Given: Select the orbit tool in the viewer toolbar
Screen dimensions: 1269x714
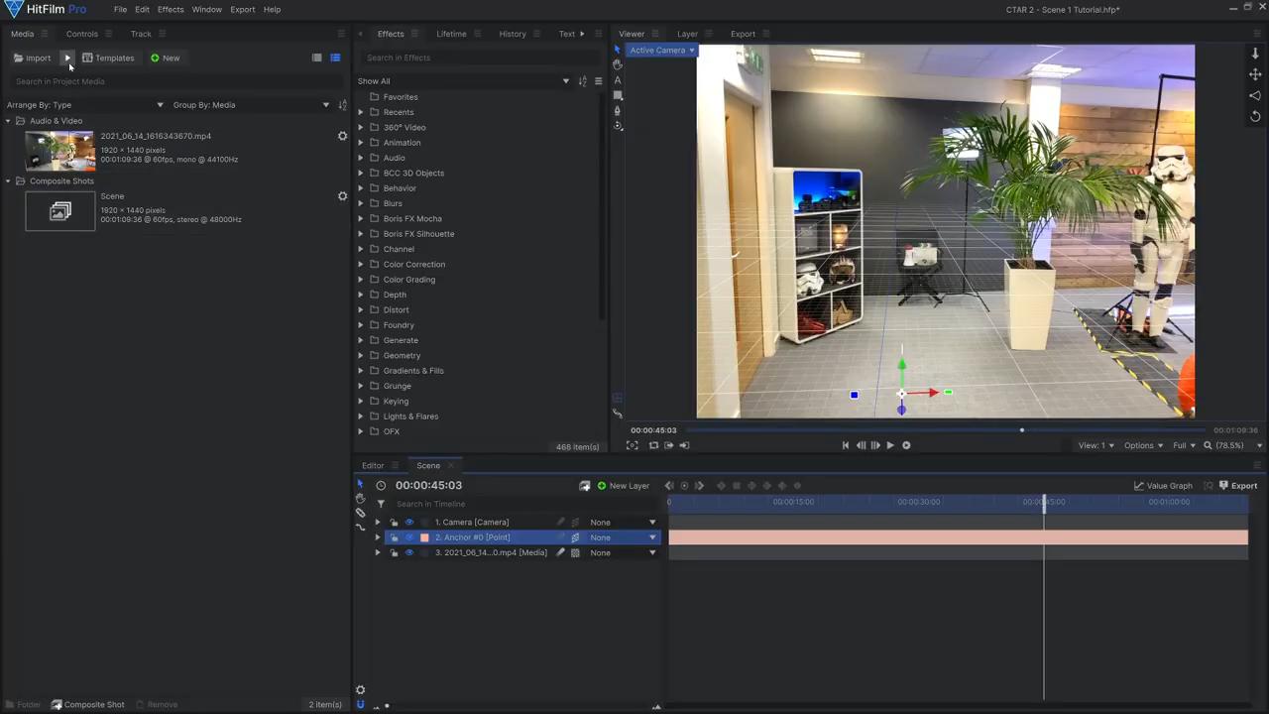Looking at the screenshot, I should click(x=618, y=126).
